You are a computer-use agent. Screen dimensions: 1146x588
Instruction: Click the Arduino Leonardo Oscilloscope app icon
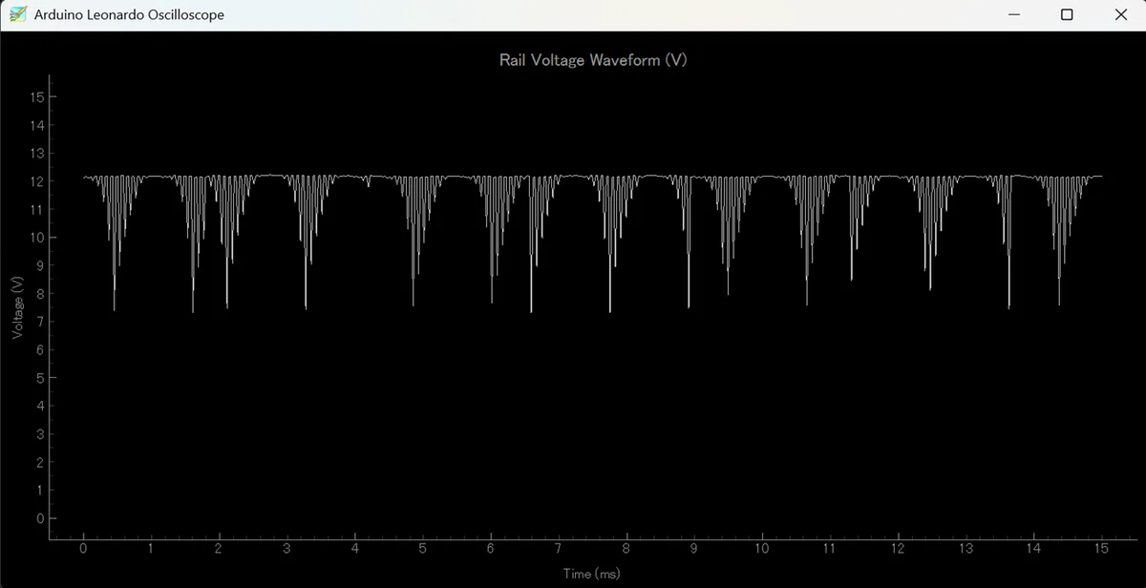pos(17,14)
